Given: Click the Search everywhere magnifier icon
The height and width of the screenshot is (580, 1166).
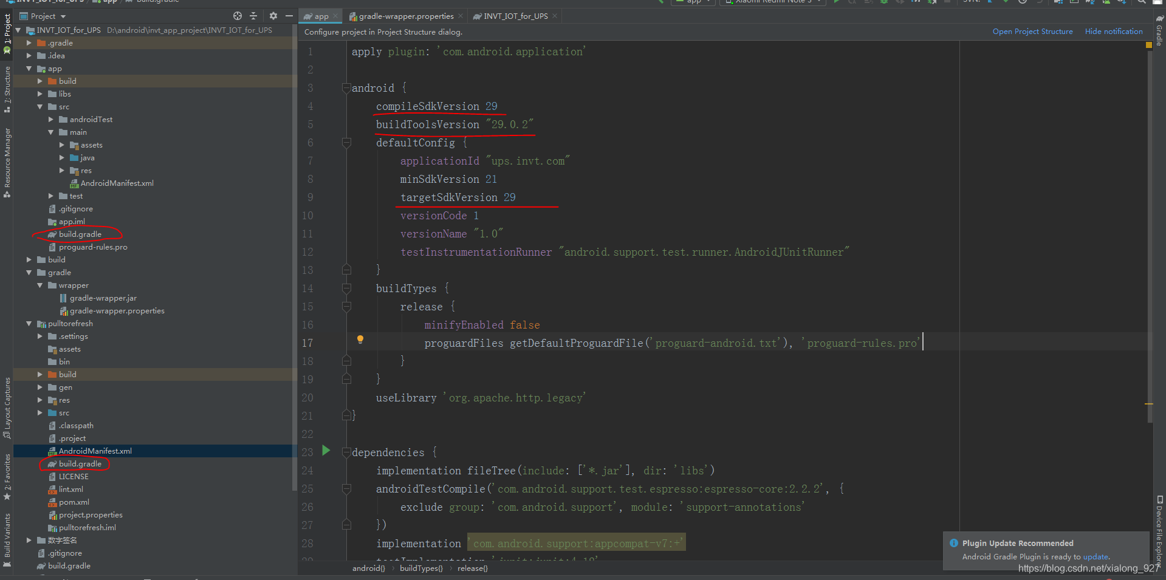Looking at the screenshot, I should (x=1143, y=2).
